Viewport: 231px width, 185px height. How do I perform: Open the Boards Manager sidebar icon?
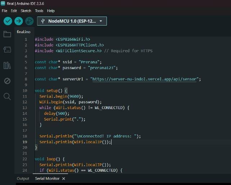(7, 50)
